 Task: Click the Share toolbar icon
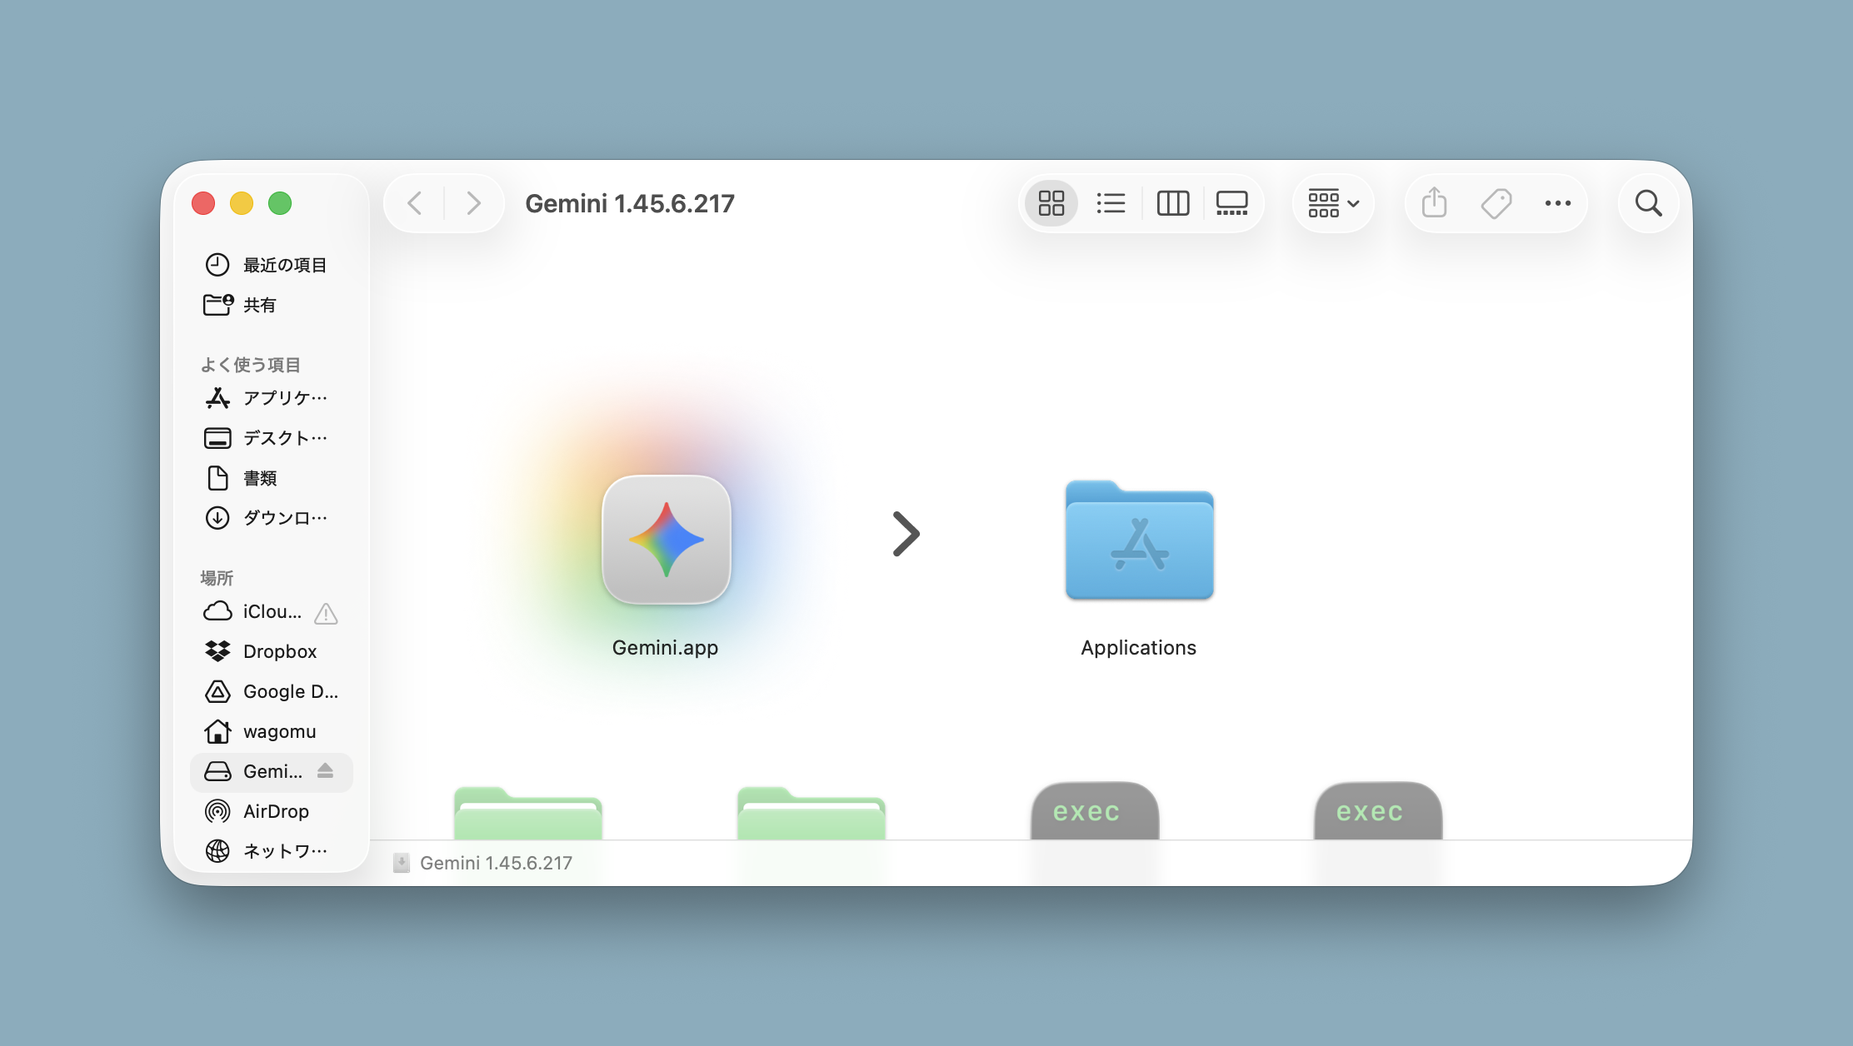tap(1434, 203)
